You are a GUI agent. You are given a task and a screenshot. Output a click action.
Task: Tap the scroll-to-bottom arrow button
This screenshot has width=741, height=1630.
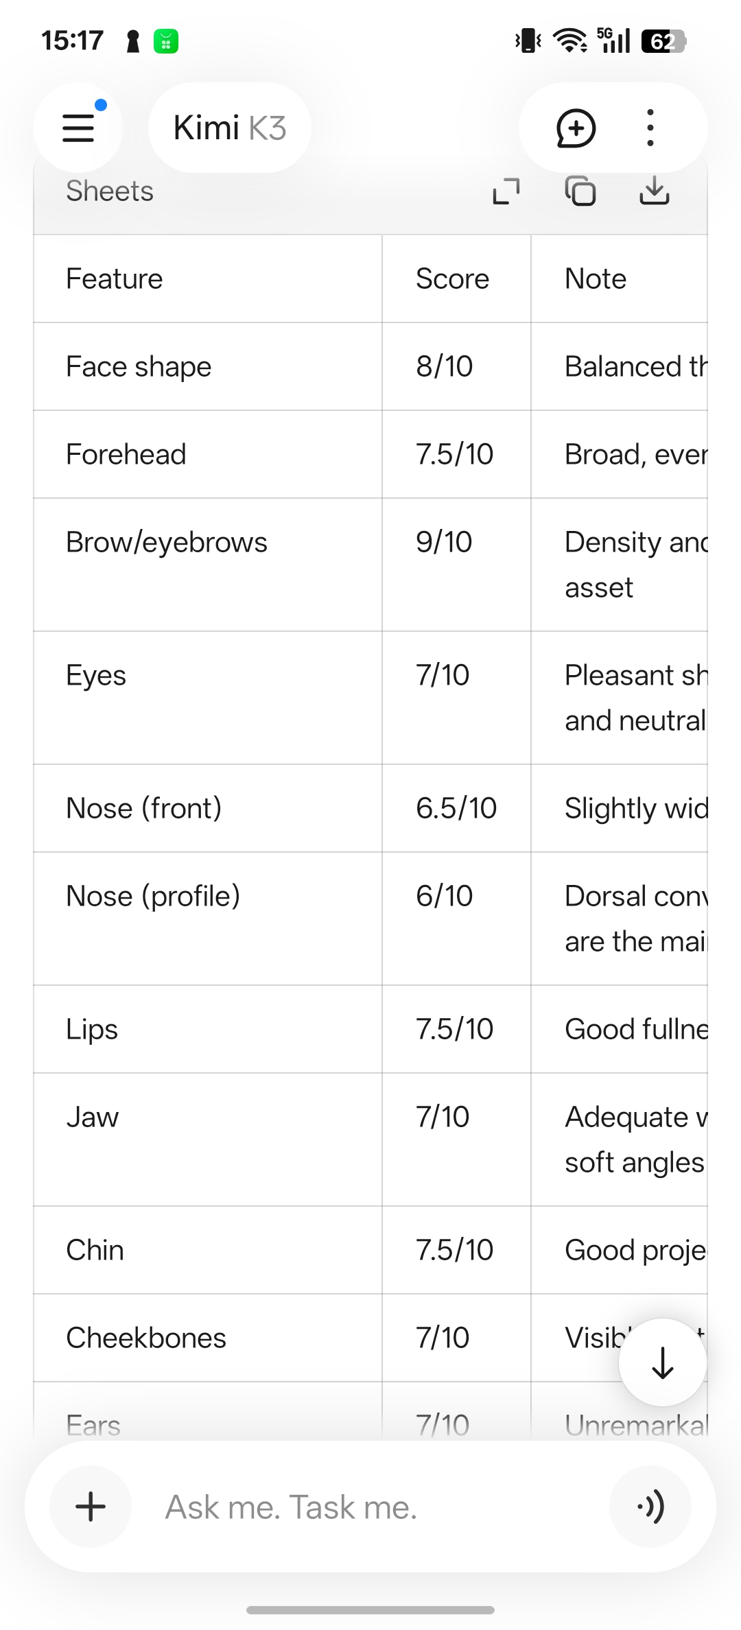pos(663,1362)
